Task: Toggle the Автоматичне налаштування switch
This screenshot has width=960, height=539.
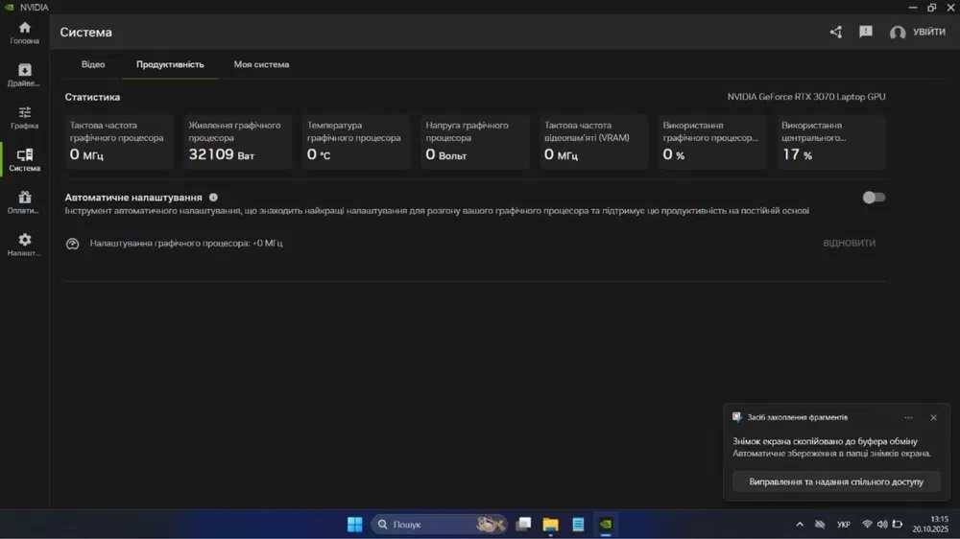Action: (x=874, y=198)
